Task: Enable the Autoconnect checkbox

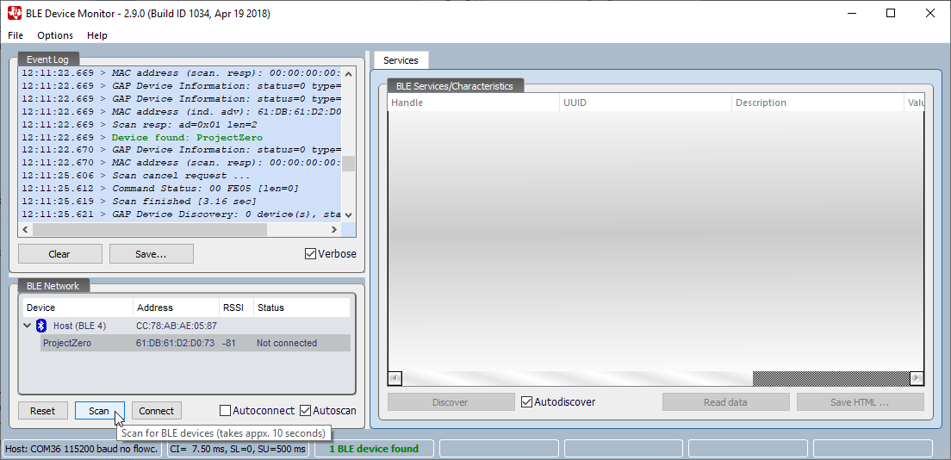Action: click(x=226, y=411)
